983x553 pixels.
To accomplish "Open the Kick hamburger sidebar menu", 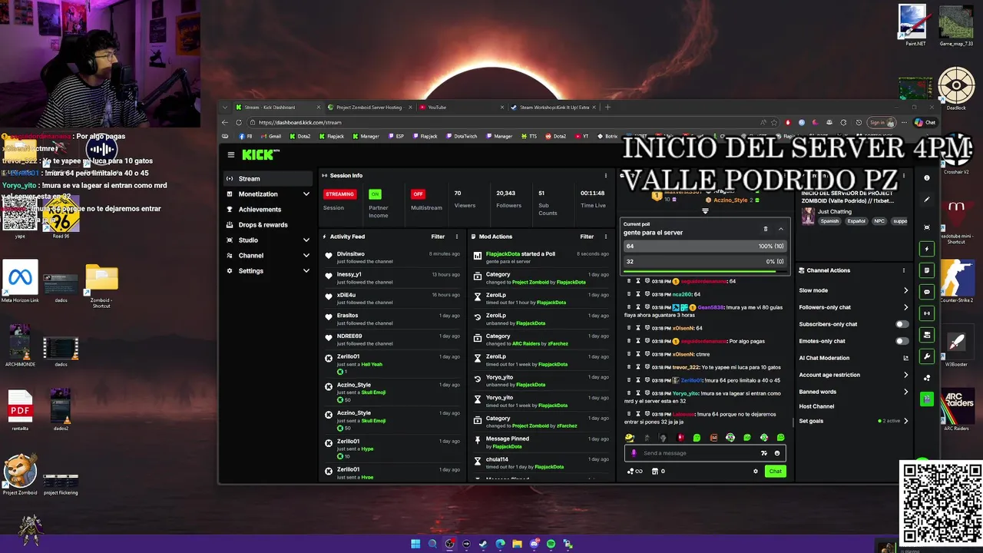I will coord(230,154).
